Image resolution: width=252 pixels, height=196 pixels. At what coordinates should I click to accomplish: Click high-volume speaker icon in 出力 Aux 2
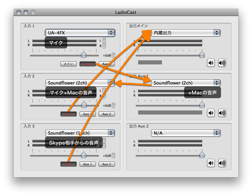click(x=222, y=163)
